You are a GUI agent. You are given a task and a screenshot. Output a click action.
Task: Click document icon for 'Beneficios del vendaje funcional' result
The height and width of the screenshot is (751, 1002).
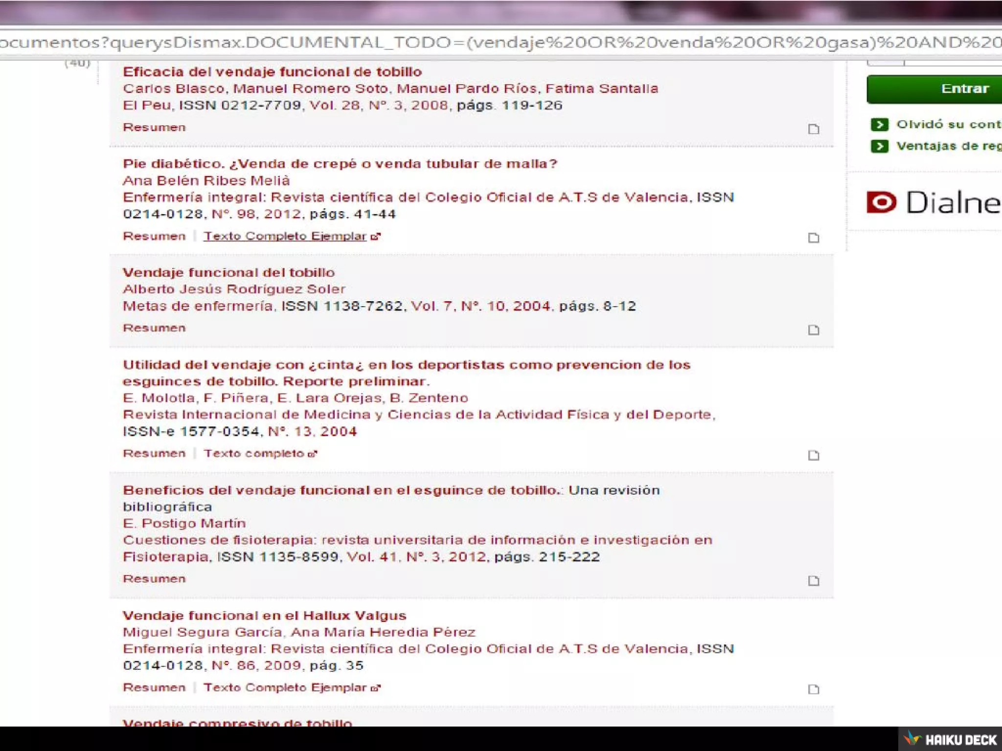[x=813, y=581]
